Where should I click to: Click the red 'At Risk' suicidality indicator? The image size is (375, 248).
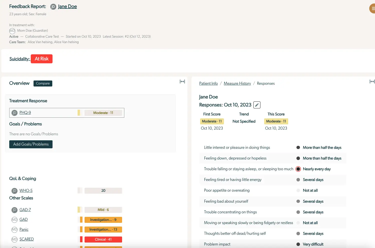(42, 59)
